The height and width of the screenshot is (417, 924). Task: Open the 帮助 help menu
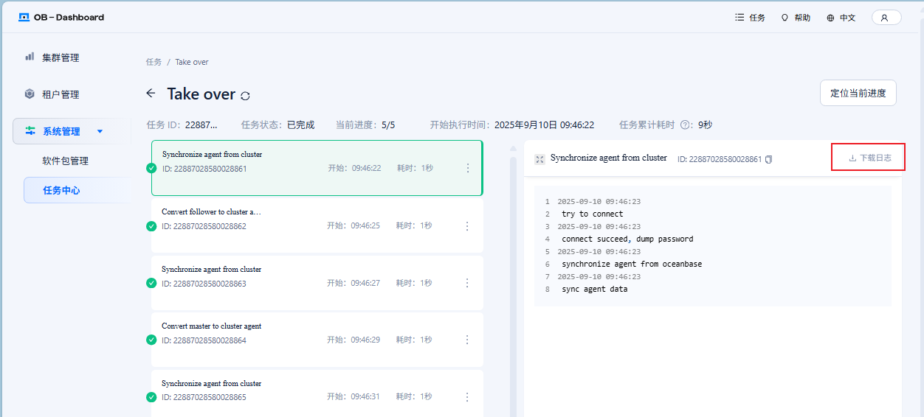[x=796, y=18]
